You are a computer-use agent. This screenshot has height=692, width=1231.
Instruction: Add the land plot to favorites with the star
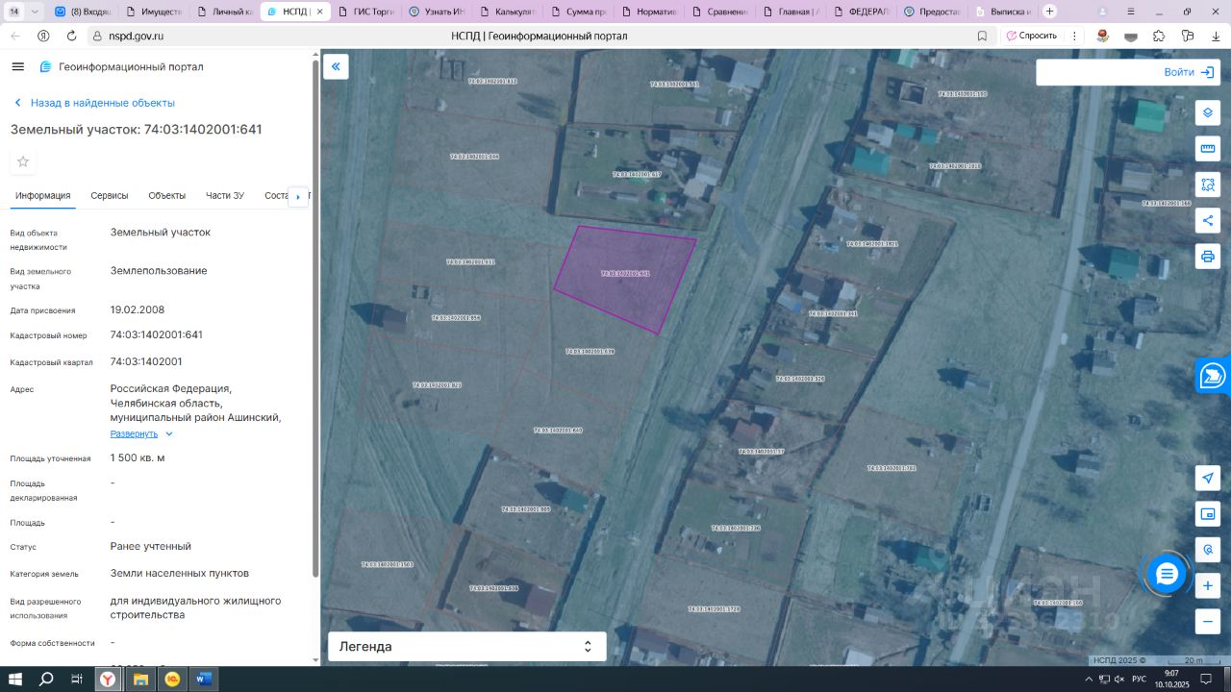(x=23, y=161)
